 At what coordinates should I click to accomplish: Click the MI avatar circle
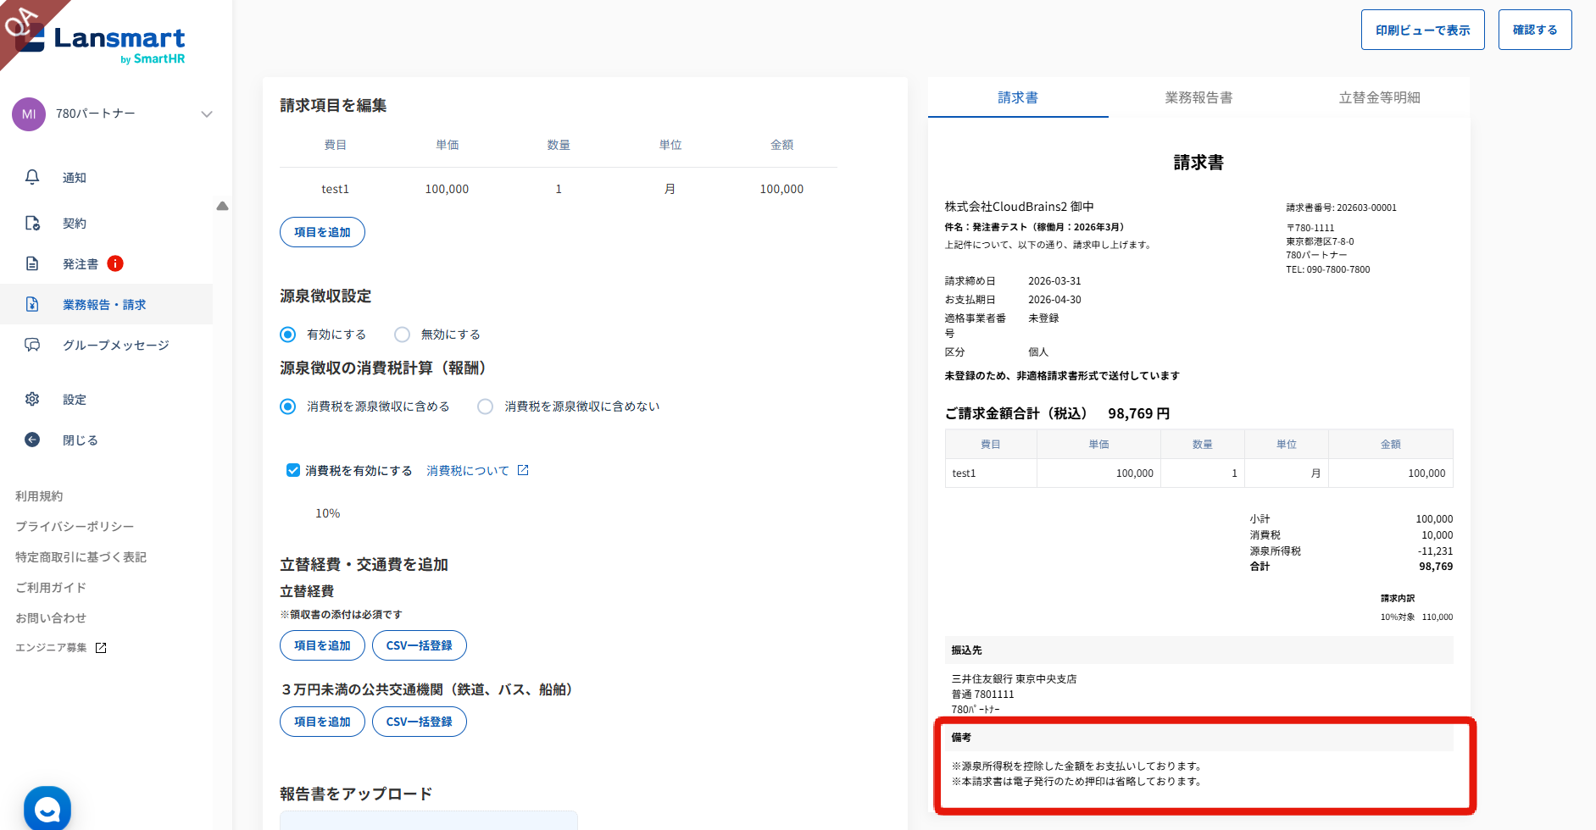coord(29,113)
